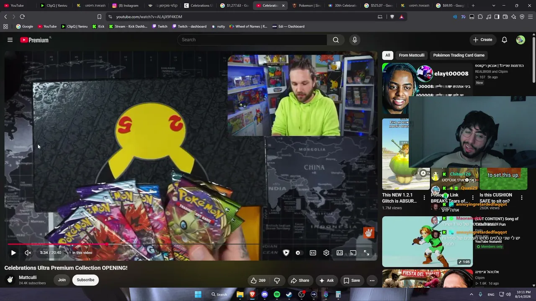Open YouTube notifications bell
536x301 pixels.
(x=505, y=40)
